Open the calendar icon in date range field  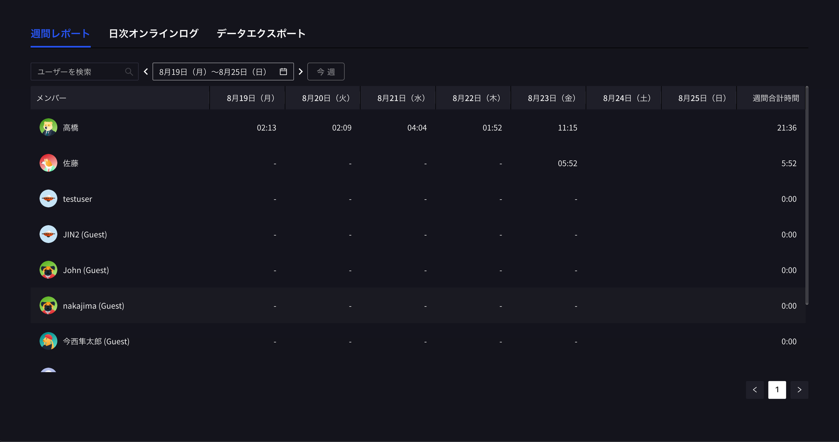click(283, 71)
